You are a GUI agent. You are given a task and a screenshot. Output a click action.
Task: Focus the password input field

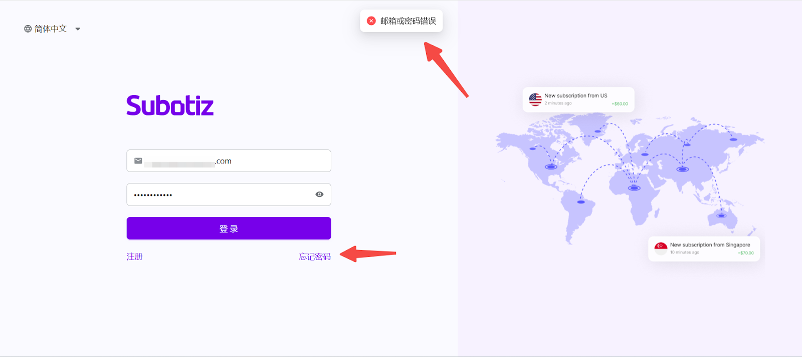pyautogui.click(x=221, y=194)
